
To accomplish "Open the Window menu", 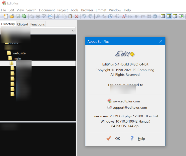I will click(x=115, y=10).
